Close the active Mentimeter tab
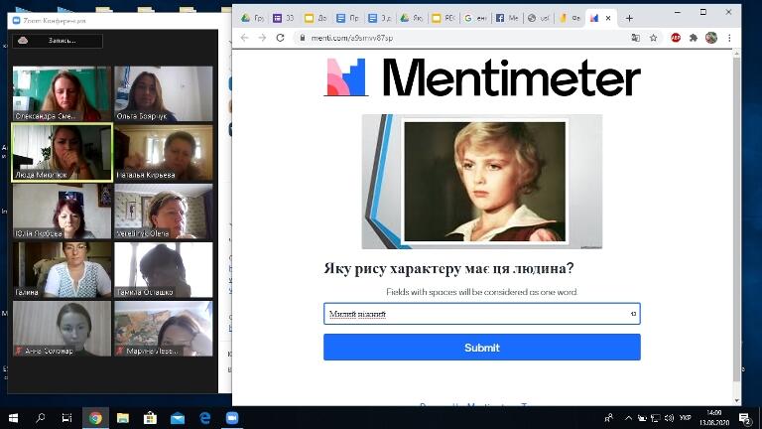762x429 pixels. [608, 18]
